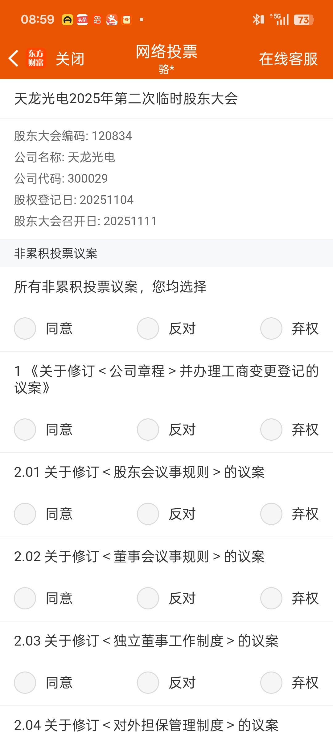Tap the Toutiao notification icon in status bar
This screenshot has height=746, width=333.
pyautogui.click(x=82, y=20)
